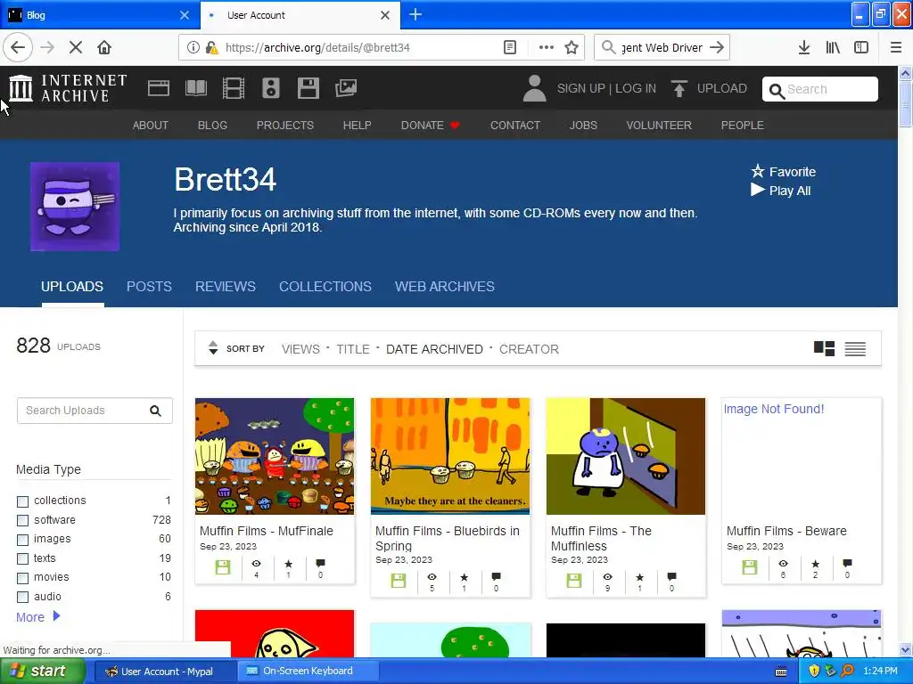Image resolution: width=913 pixels, height=684 pixels.
Task: Sort by Date Archived
Action: [x=434, y=349]
